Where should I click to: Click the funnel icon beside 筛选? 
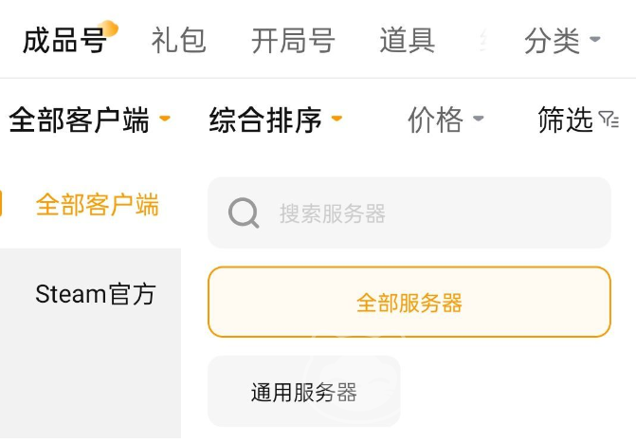609,120
